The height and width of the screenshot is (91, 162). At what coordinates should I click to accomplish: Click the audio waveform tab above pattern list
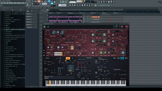pyautogui.click(x=32, y=11)
